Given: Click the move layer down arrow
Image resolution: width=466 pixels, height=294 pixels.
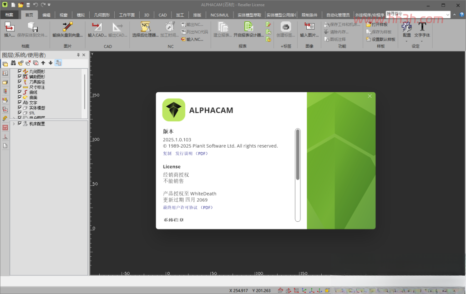Looking at the screenshot, I should click(x=51, y=63).
